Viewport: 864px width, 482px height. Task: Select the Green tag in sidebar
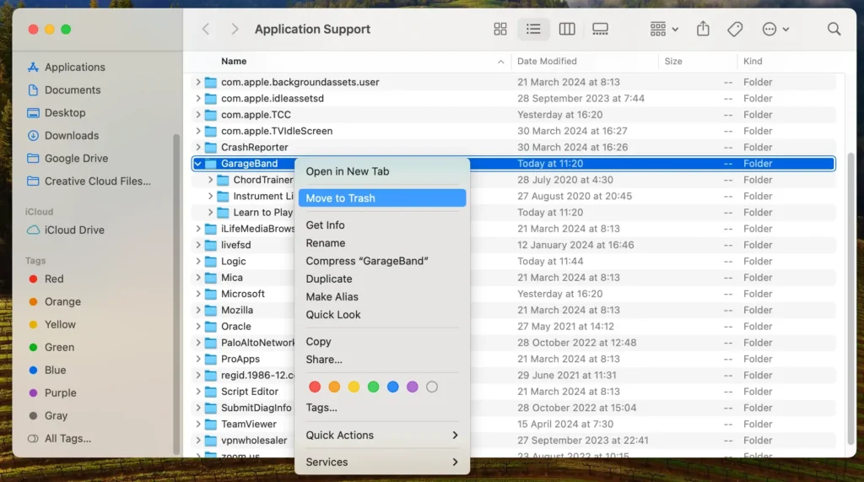pos(51,348)
